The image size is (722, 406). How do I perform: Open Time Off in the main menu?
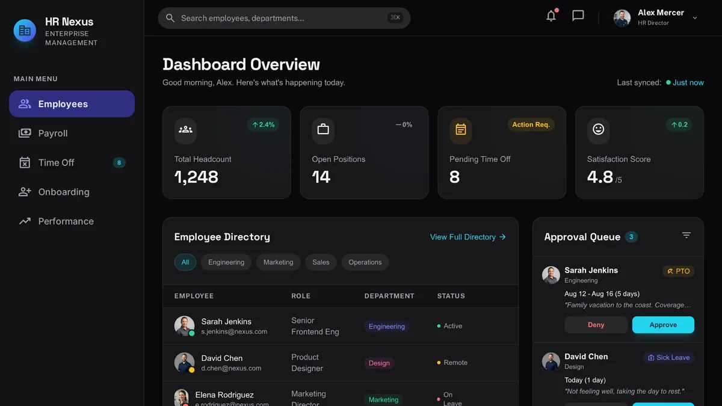(x=72, y=162)
